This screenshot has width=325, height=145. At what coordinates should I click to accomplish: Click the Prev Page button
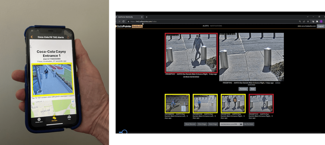tap(202, 124)
